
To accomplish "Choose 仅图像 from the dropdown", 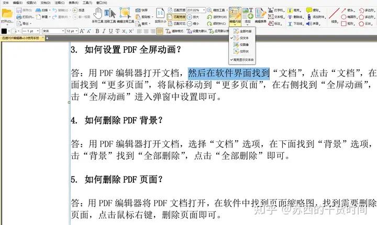I will click(242, 44).
